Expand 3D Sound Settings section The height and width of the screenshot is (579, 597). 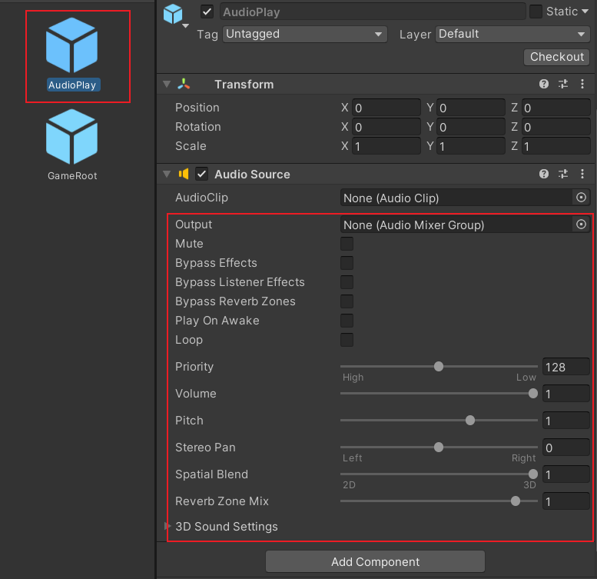pos(168,527)
